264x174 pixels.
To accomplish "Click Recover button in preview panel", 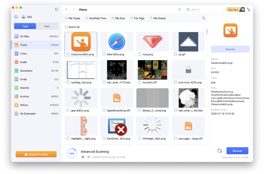I will click(230, 49).
